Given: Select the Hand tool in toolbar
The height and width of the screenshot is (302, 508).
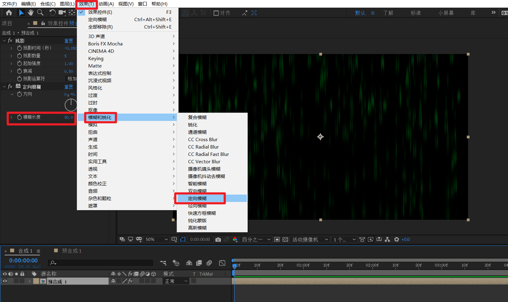Looking at the screenshot, I should coord(30,13).
